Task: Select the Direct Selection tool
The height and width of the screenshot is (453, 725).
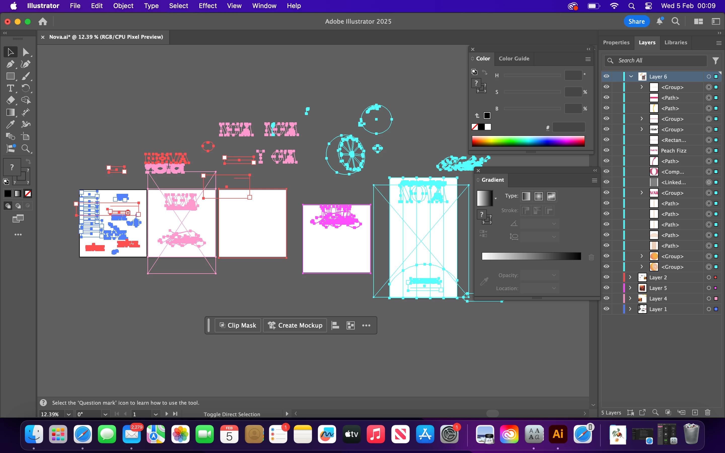Action: pyautogui.click(x=26, y=52)
